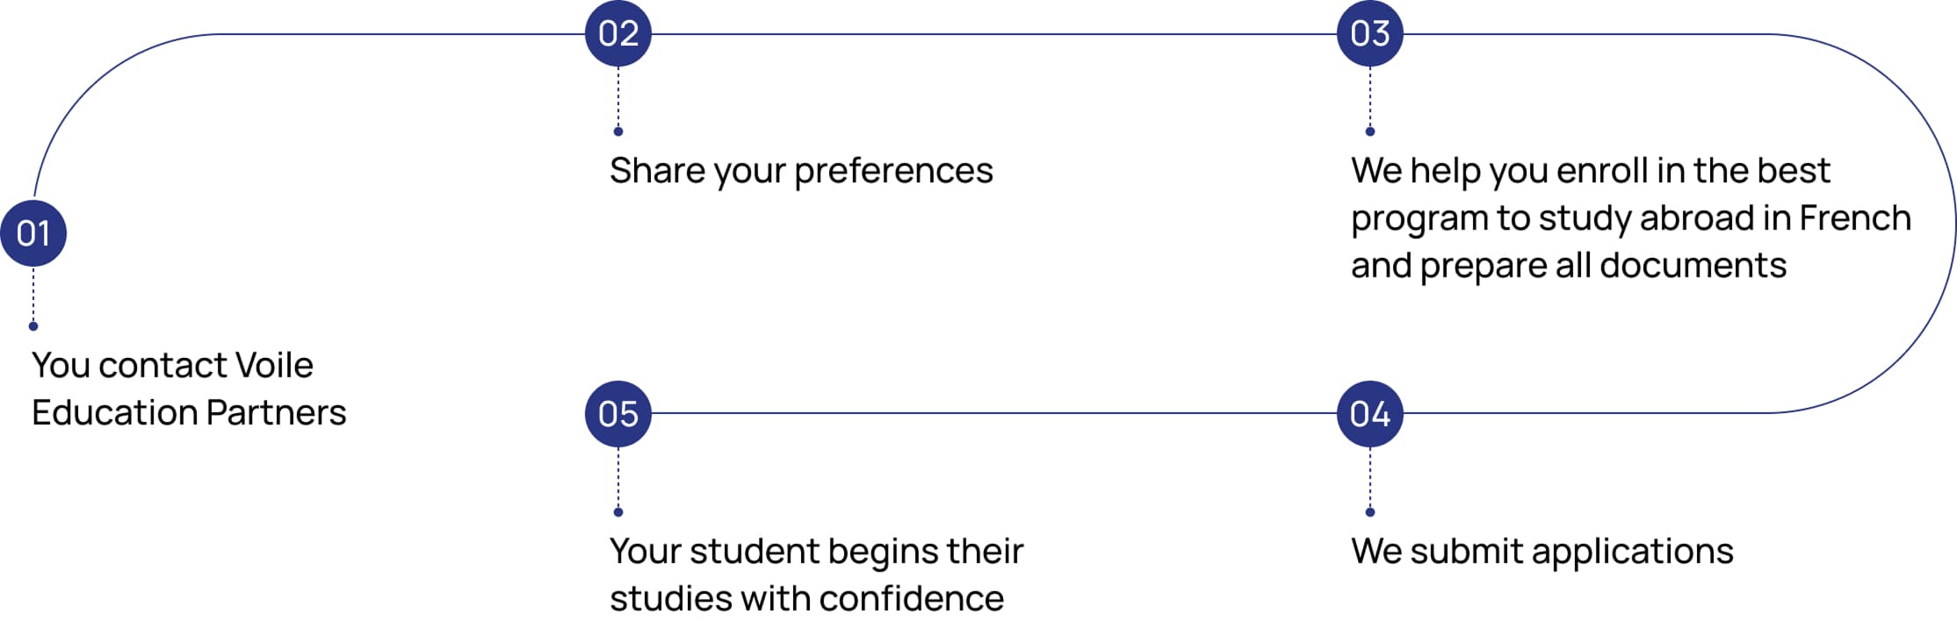
Task: Click the line connecting steps 04 and 05
Action: click(993, 413)
